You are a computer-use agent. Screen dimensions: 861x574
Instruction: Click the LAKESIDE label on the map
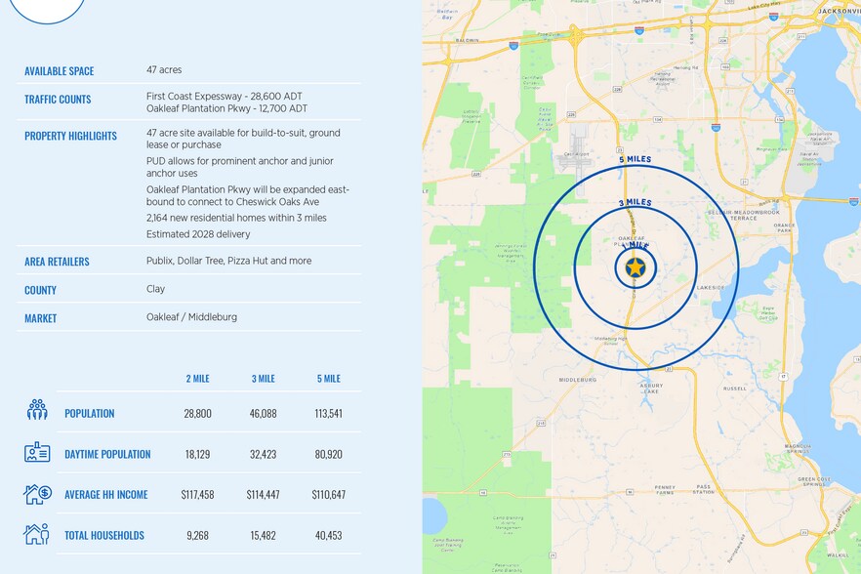pyautogui.click(x=711, y=287)
